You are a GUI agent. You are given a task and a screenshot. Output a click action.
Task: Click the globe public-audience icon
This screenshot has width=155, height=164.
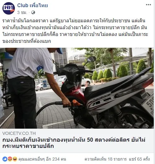click(x=33, y=12)
